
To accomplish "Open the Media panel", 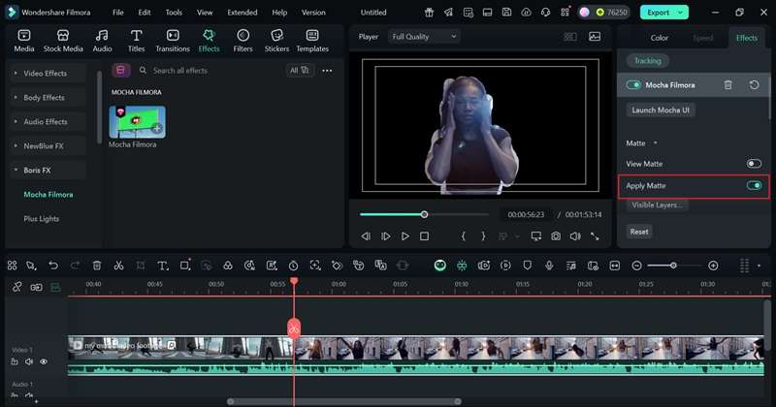I will 23,41.
